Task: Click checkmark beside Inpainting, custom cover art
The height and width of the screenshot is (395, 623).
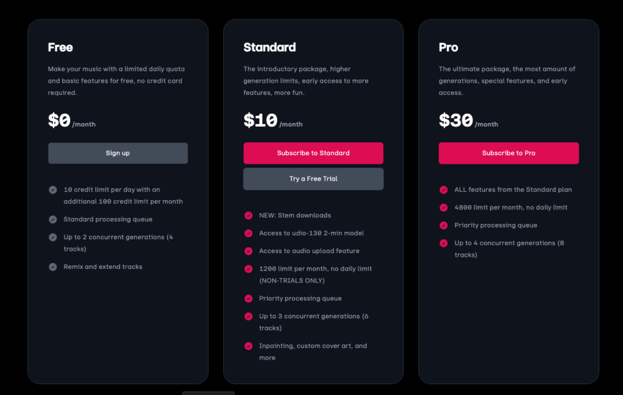Action: pos(248,346)
